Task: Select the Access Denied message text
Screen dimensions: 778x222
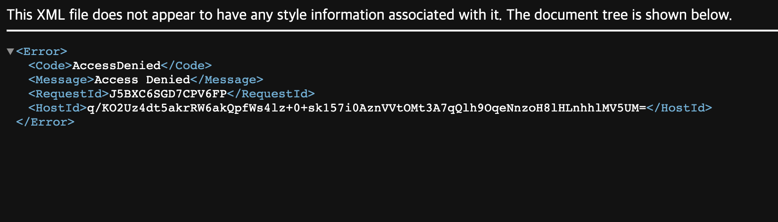Action: click(x=142, y=79)
